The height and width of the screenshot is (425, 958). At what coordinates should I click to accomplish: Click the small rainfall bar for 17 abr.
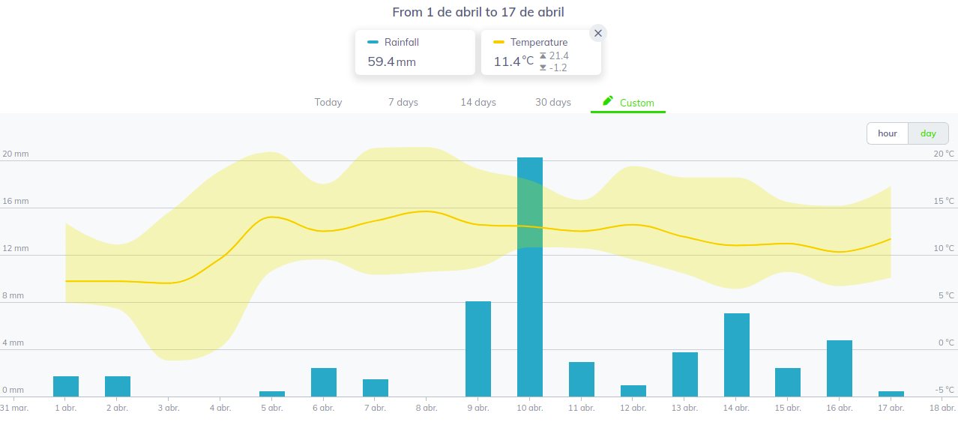891,394
